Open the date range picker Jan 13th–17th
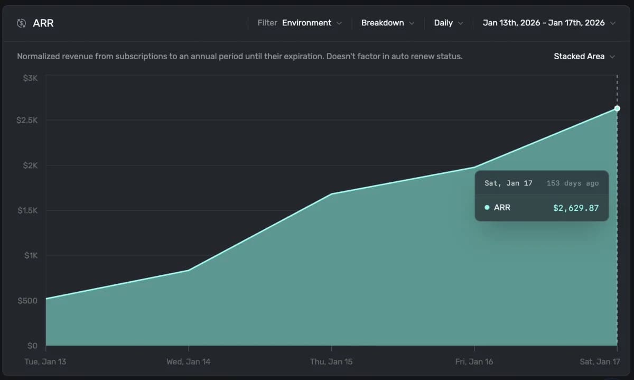 549,23
